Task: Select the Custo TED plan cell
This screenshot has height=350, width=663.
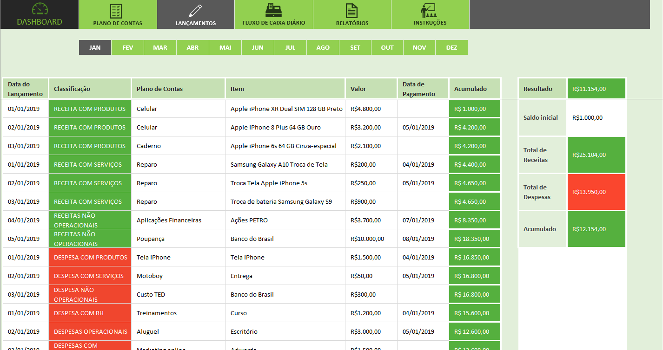Action: (x=179, y=294)
